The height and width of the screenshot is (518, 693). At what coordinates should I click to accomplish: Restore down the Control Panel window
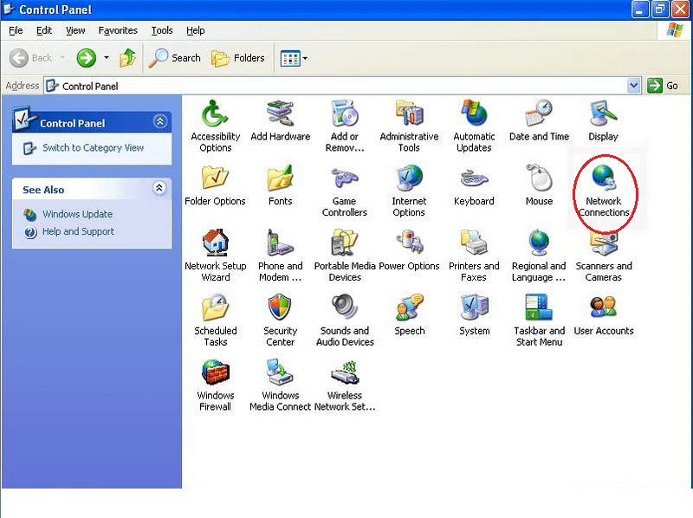click(x=660, y=9)
